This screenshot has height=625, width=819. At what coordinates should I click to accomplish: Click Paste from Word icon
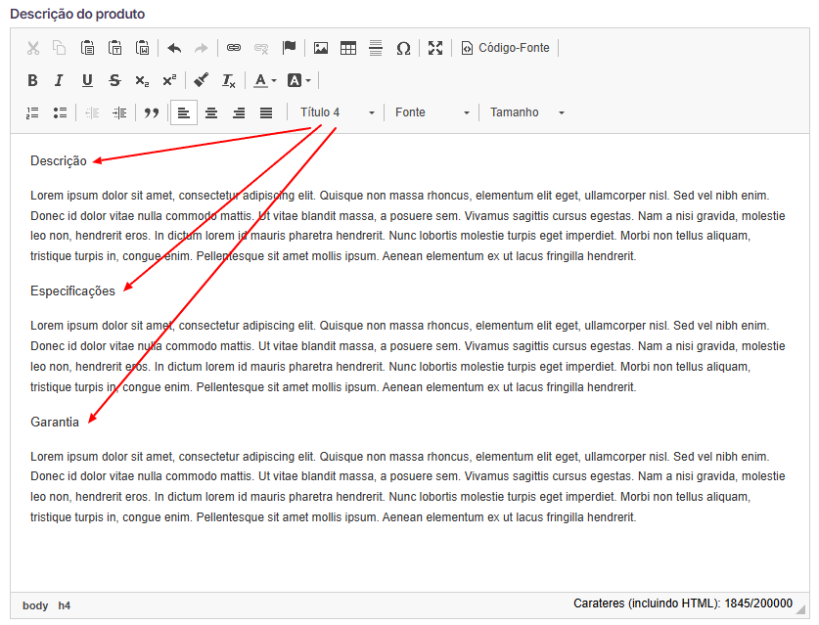142,48
